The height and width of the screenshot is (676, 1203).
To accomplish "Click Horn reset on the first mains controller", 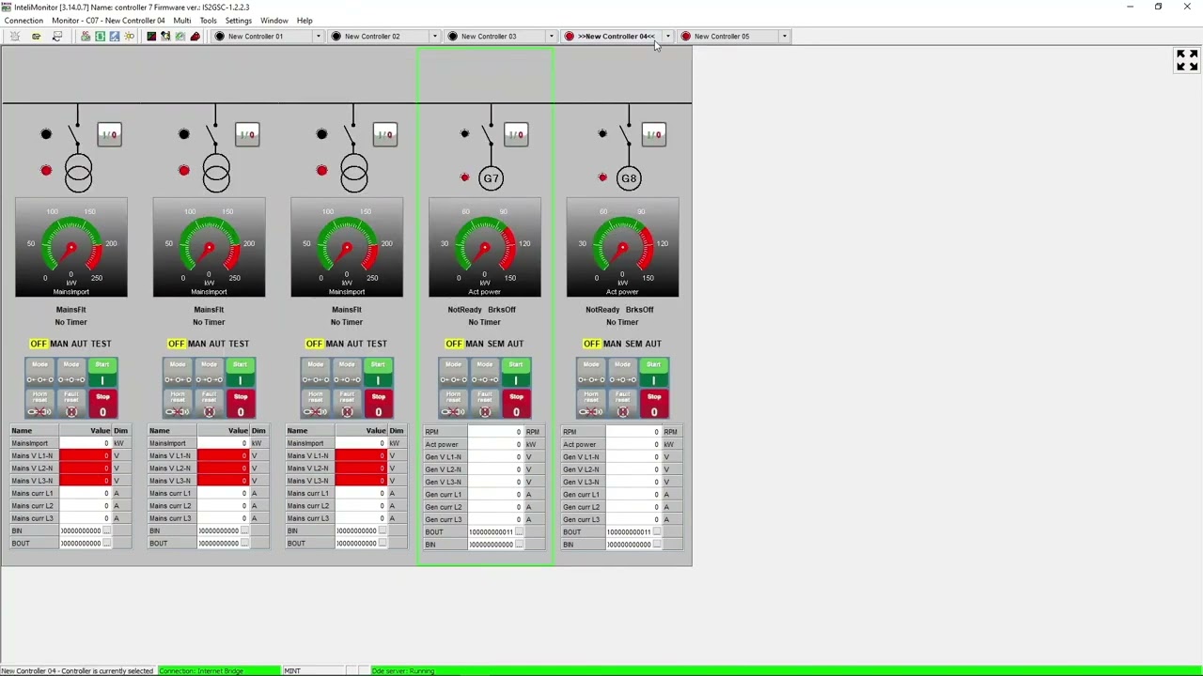I will (39, 405).
